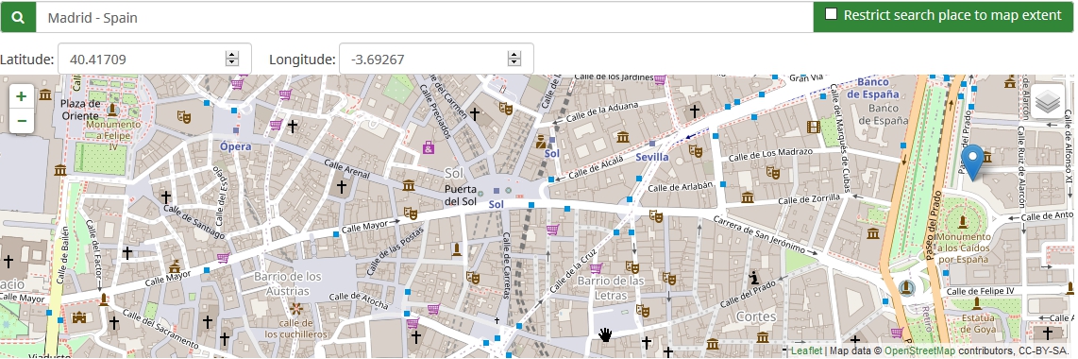The image size is (1078, 359).
Task: Click the information icon near Calle del Prado
Action: 755,278
